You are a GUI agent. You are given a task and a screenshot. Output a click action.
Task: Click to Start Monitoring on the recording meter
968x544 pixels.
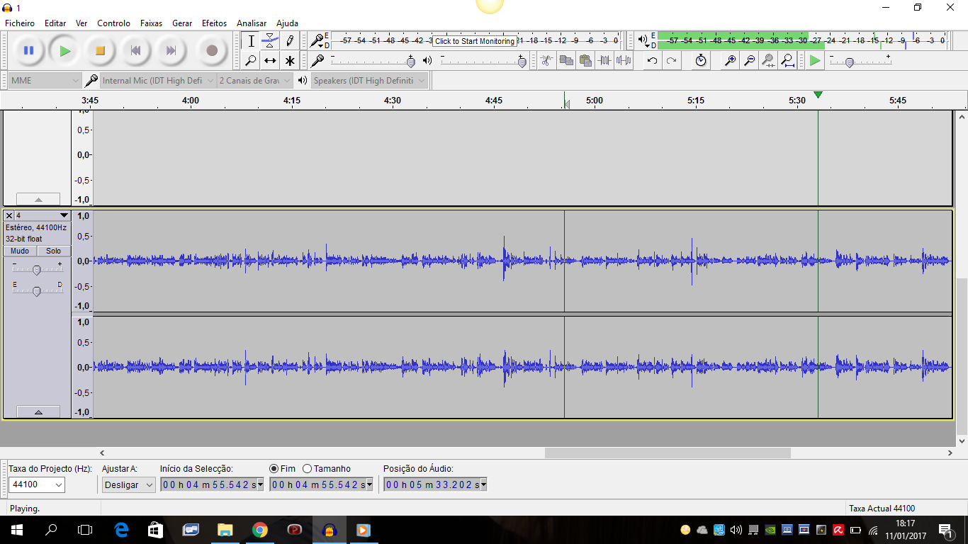pos(474,41)
